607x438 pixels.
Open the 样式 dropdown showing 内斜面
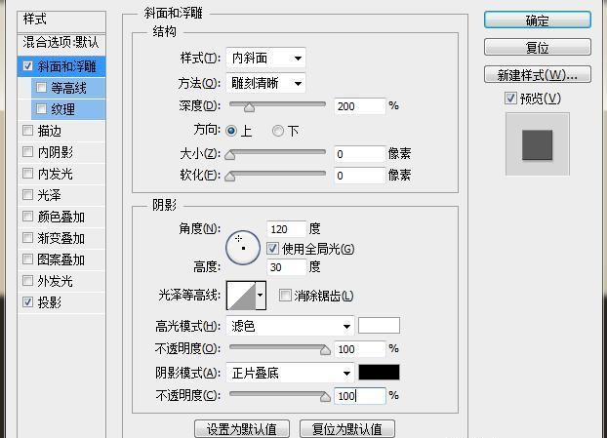265,59
